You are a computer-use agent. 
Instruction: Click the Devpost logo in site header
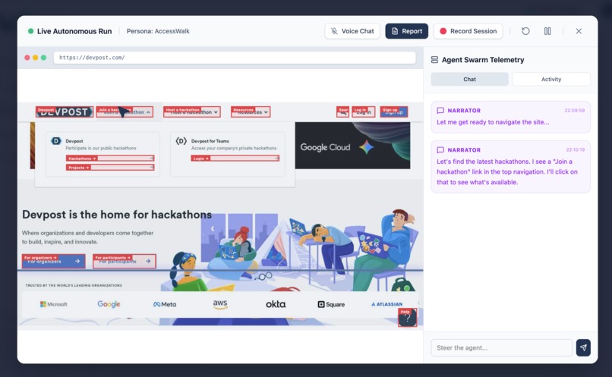(65, 112)
